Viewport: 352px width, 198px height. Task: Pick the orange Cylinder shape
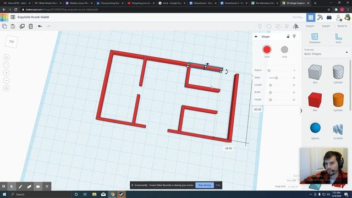tap(338, 100)
